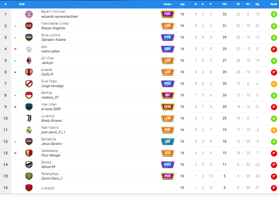Image resolution: width=279 pixels, height=197 pixels.
Task: Sort by the Grupo column header
Action: 167,4
